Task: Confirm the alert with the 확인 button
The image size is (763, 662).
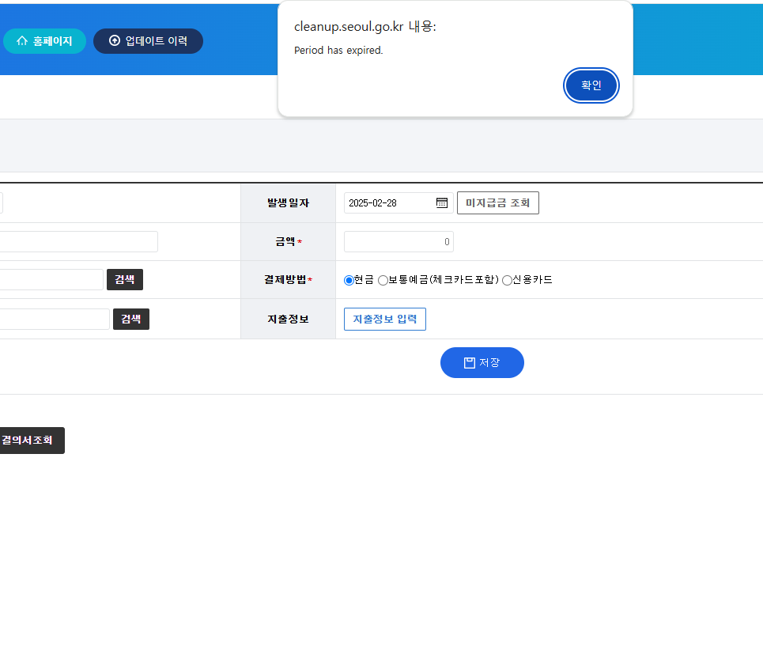Action: pyautogui.click(x=591, y=85)
